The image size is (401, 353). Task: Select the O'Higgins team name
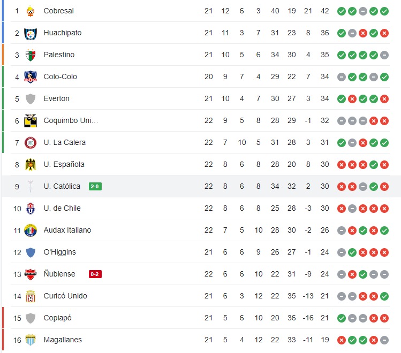click(59, 252)
